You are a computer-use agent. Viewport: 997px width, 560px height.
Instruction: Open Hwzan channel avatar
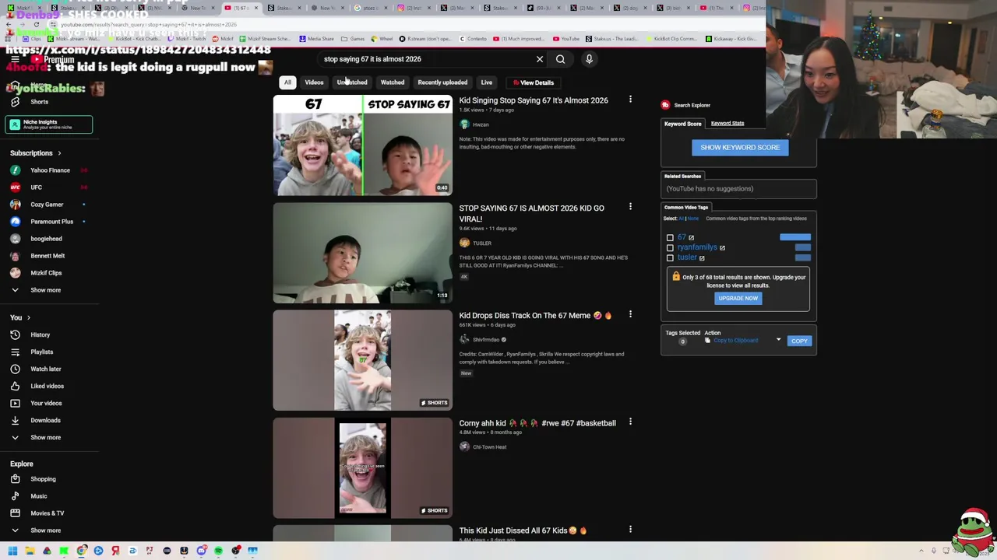click(x=464, y=124)
